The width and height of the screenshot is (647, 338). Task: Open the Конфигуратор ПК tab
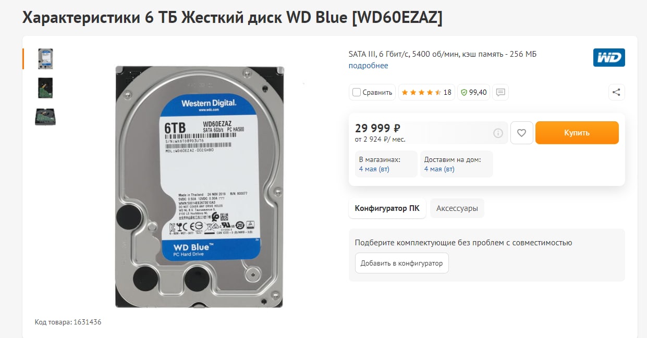387,208
